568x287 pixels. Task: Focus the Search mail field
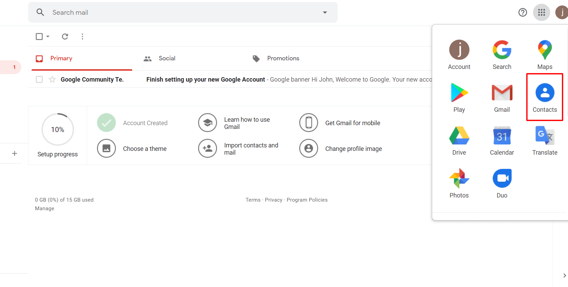click(x=183, y=12)
